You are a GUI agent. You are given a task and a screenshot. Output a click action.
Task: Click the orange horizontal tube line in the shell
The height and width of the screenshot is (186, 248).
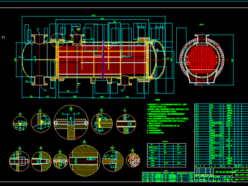(102, 52)
